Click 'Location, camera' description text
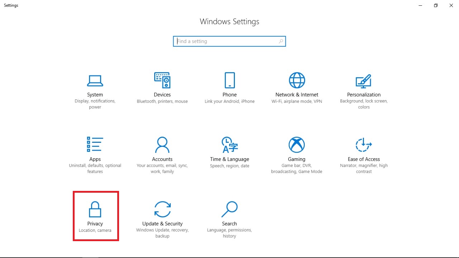 [x=95, y=230]
